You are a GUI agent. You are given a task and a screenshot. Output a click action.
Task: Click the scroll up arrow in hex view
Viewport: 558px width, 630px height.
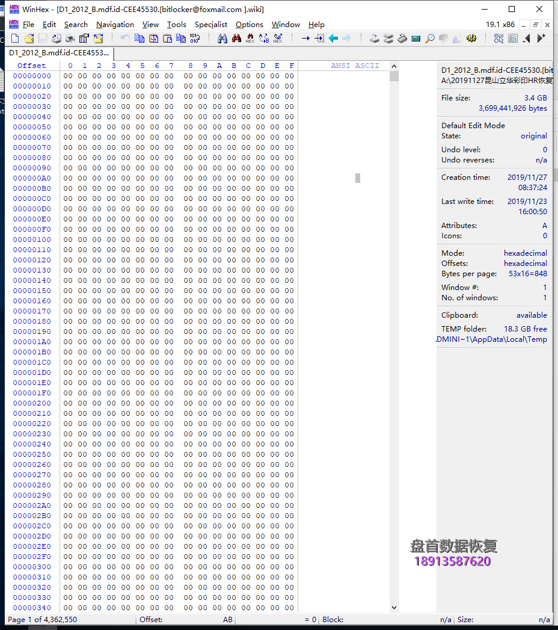(x=394, y=66)
